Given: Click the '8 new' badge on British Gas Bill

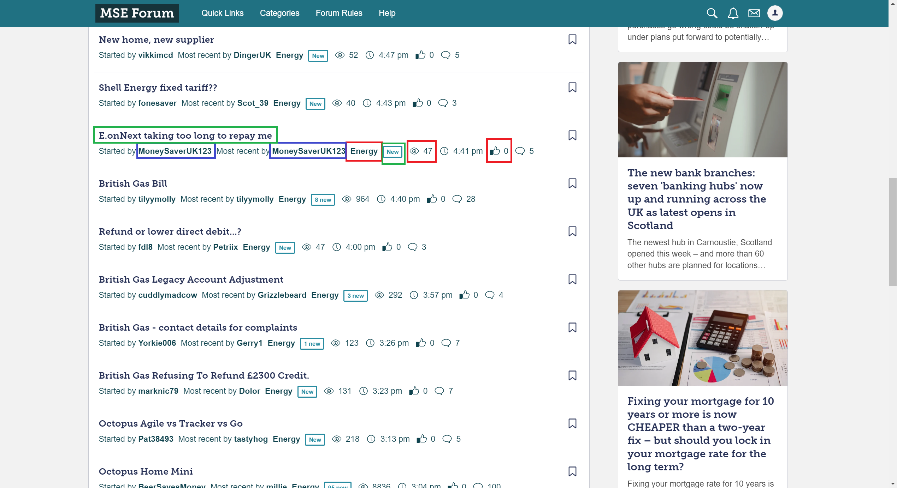Looking at the screenshot, I should point(323,199).
